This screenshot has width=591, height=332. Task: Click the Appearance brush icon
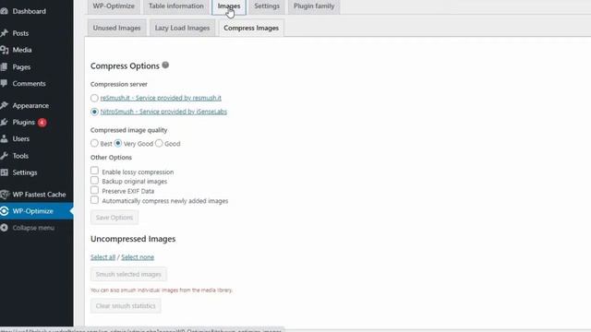click(4, 105)
